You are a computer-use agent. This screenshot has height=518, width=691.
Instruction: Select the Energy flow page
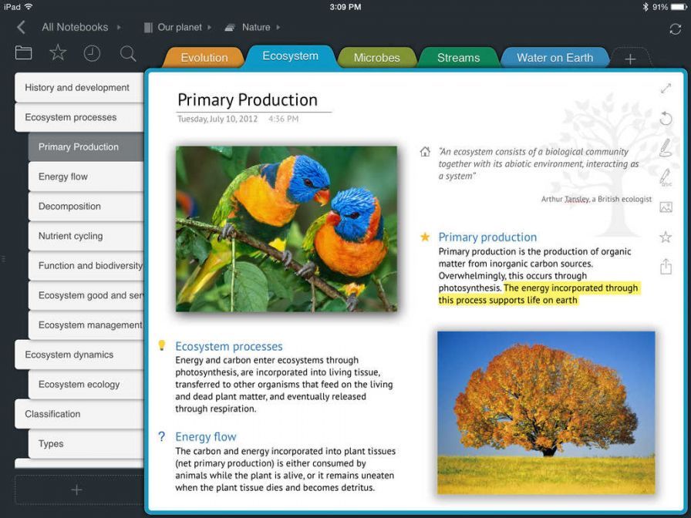(x=63, y=177)
